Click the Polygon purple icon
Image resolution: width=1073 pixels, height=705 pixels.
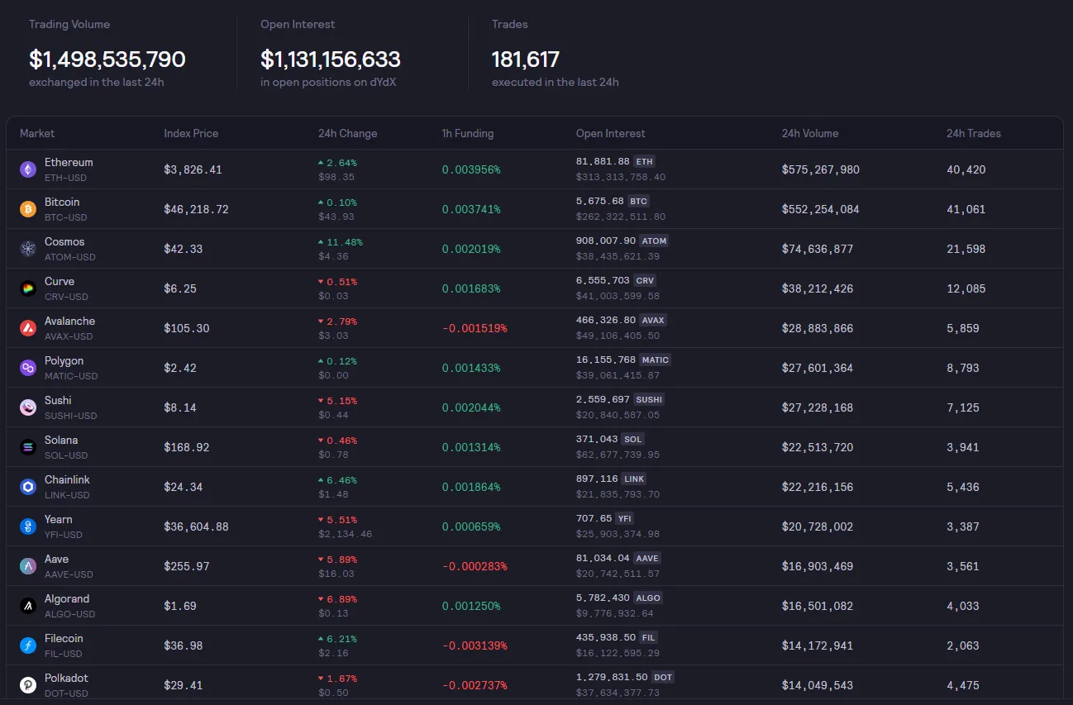click(x=28, y=368)
